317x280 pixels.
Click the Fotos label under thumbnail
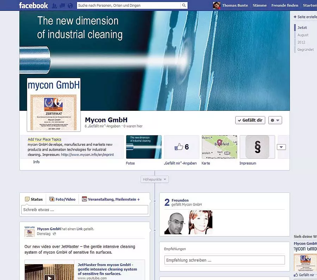[x=130, y=163]
